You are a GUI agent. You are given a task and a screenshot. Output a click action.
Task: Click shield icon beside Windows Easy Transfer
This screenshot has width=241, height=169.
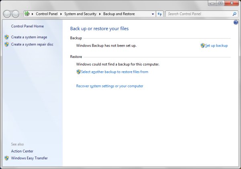pos(6,158)
